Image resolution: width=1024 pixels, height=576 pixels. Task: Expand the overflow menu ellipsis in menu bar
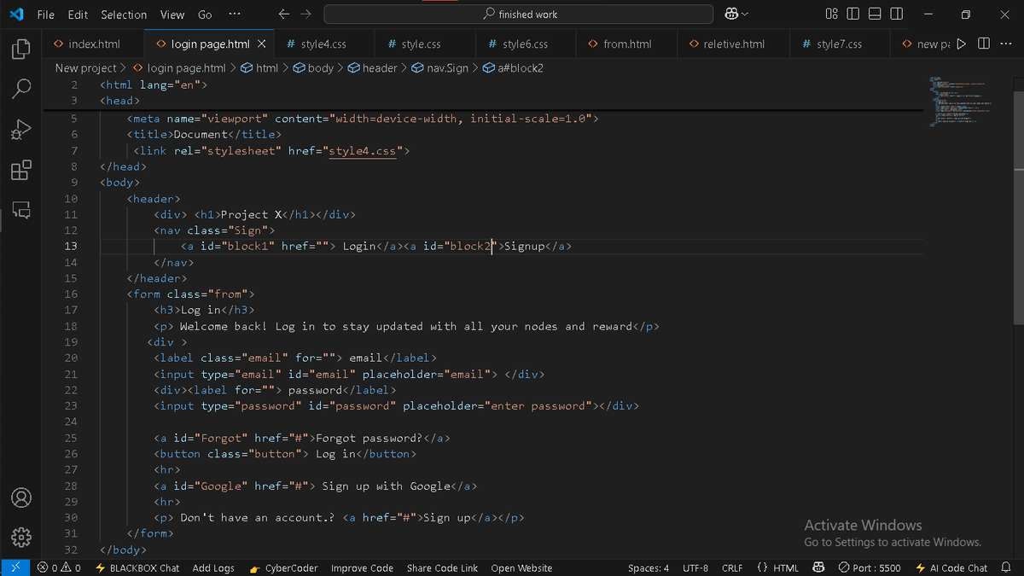coord(235,15)
